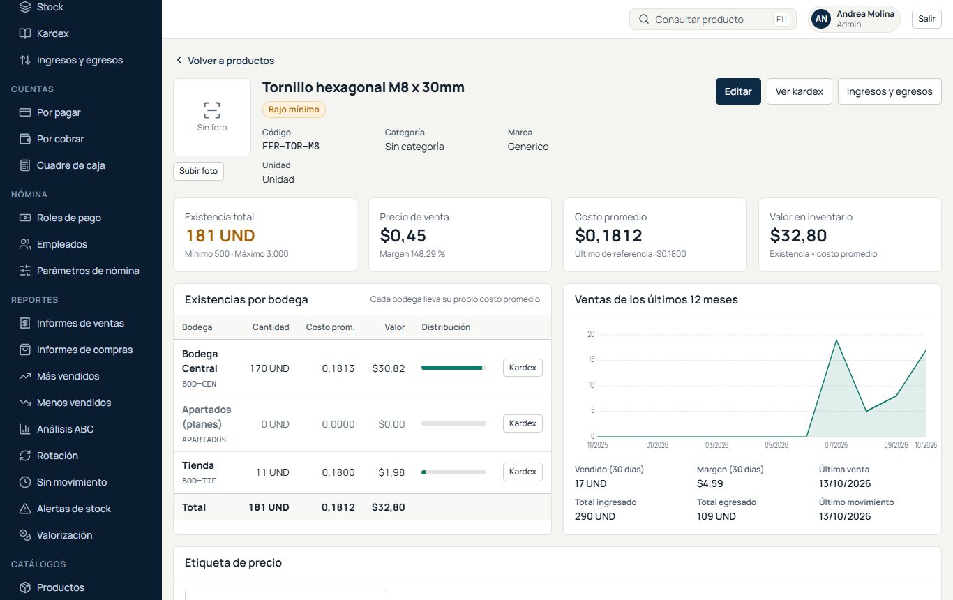Click the Consultar producto search field
Viewport: 953px width, 600px height.
[x=713, y=20]
